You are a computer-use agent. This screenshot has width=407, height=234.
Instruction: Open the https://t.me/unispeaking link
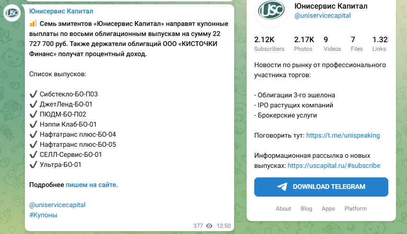point(343,135)
